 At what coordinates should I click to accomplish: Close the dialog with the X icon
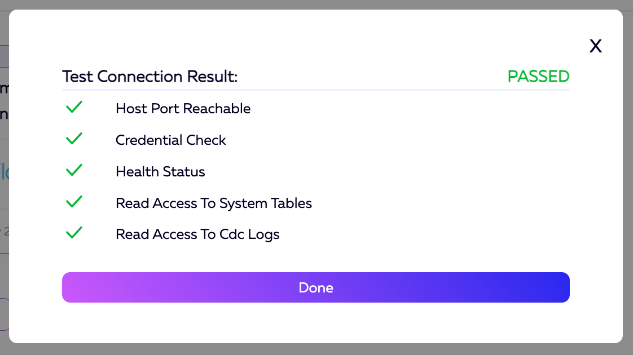click(596, 46)
